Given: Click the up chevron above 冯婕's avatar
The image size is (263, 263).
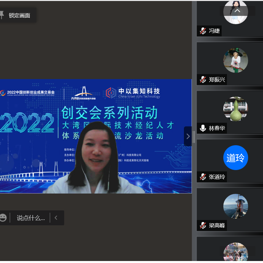Looking at the screenshot, I should (237, 11).
